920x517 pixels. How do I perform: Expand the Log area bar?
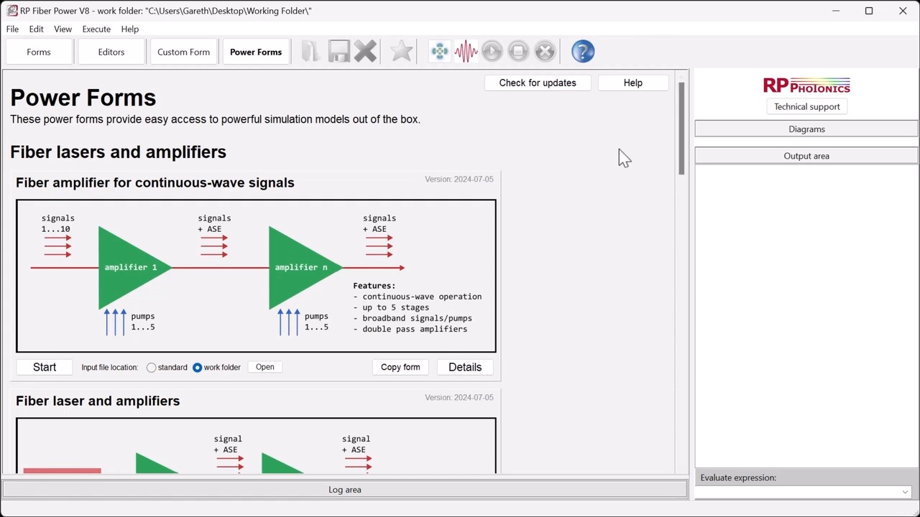(x=344, y=490)
